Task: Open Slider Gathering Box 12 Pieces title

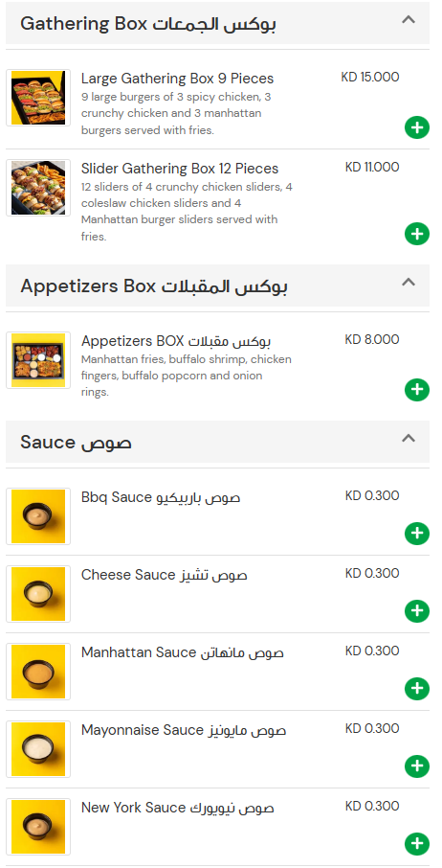Action: point(180,169)
